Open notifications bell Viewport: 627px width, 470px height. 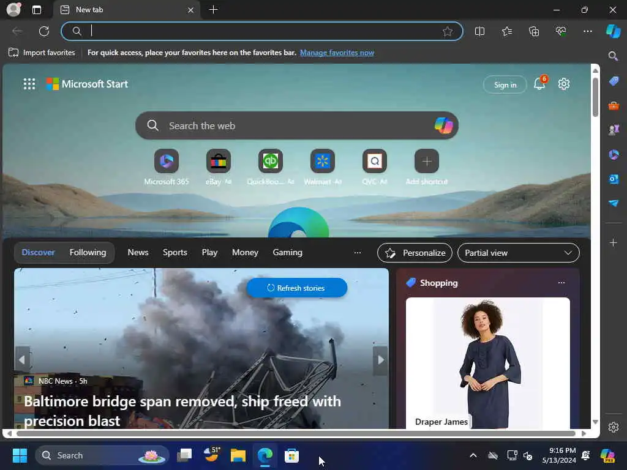point(539,84)
